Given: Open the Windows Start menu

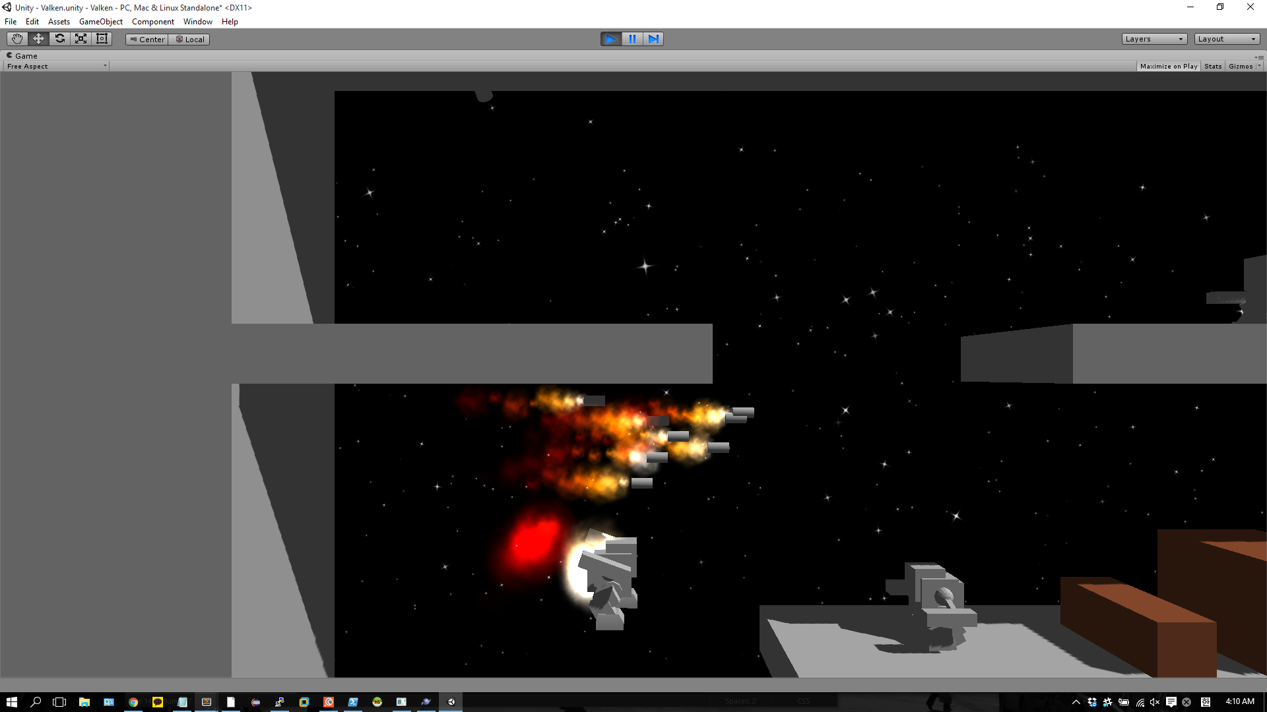Looking at the screenshot, I should [x=11, y=702].
